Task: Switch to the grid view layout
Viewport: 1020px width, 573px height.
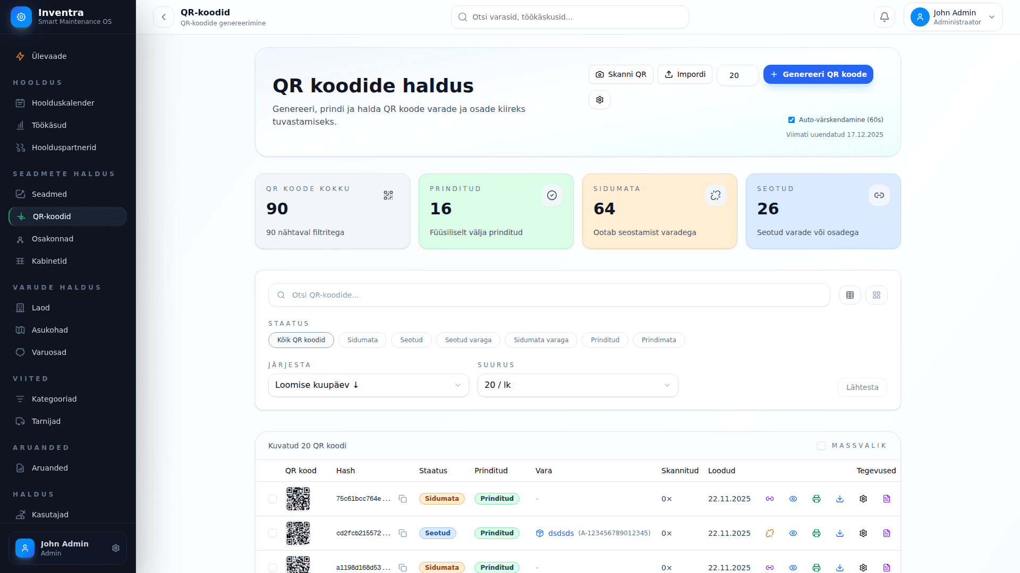Action: [x=876, y=295]
